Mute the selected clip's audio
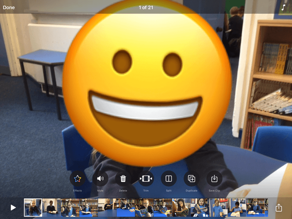Screen dimensions: 292x219 (100, 179)
